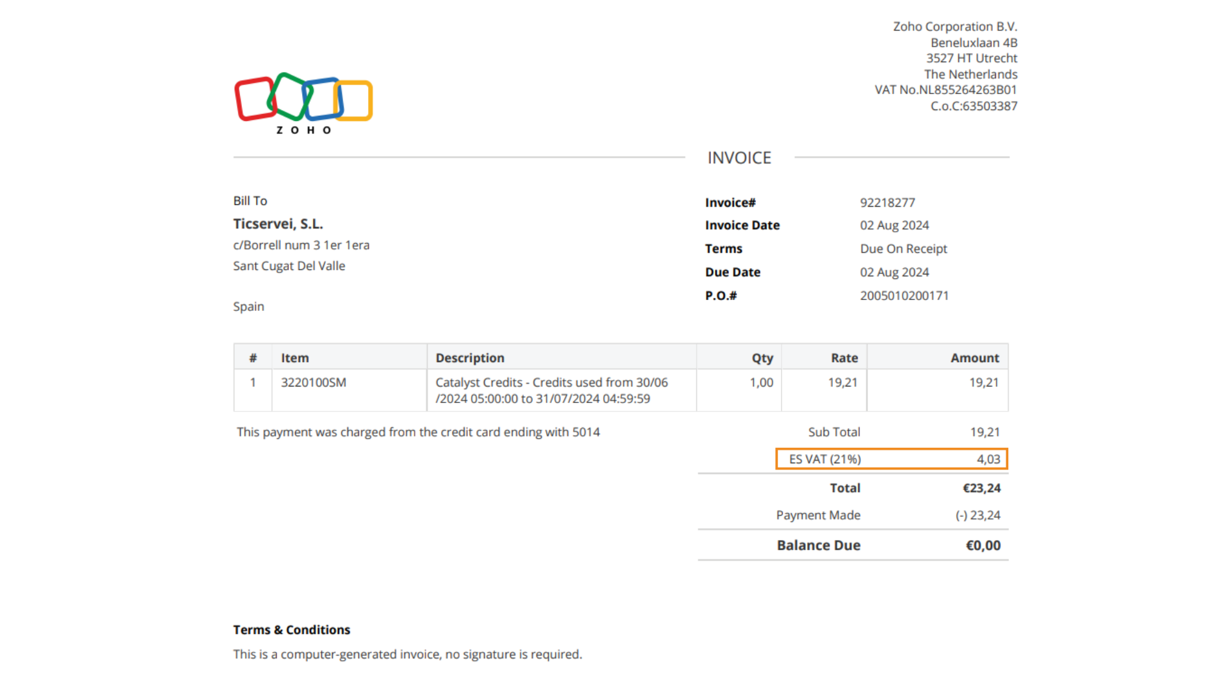
Task: Click the Item column header
Action: pyautogui.click(x=294, y=358)
